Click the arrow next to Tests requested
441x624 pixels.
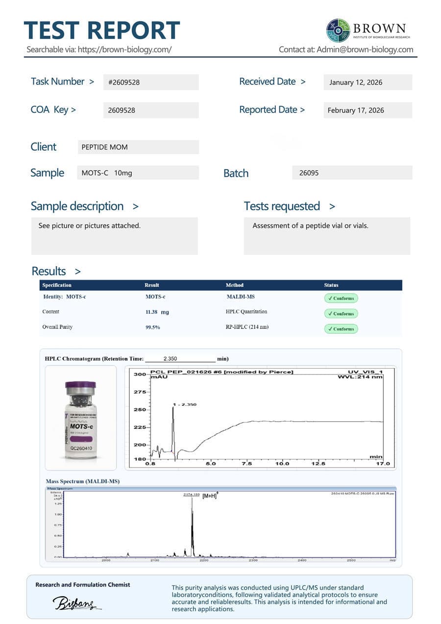coord(332,207)
